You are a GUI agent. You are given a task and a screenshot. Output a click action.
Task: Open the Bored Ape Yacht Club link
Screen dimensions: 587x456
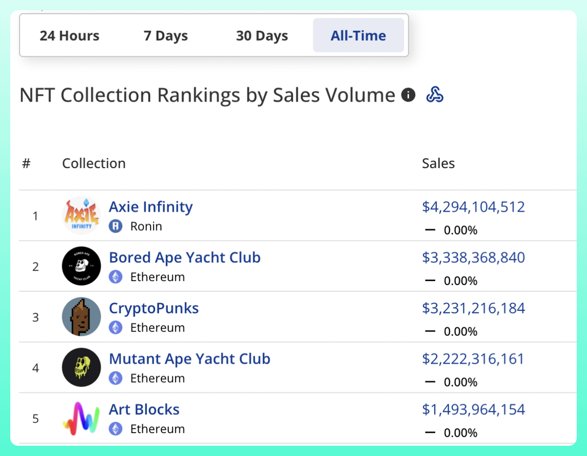click(184, 257)
